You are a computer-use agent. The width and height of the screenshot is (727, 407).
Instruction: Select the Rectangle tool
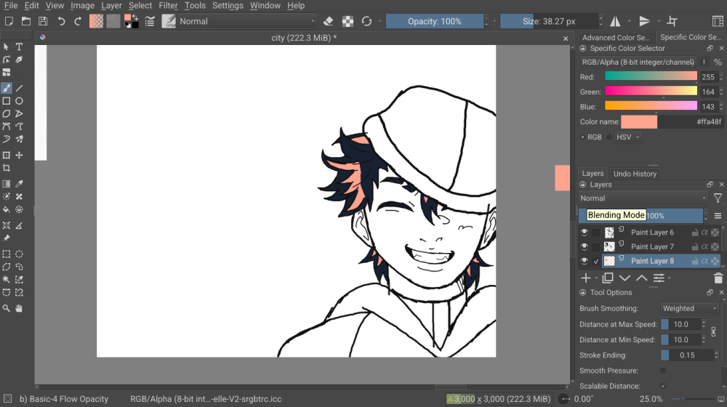tap(7, 101)
